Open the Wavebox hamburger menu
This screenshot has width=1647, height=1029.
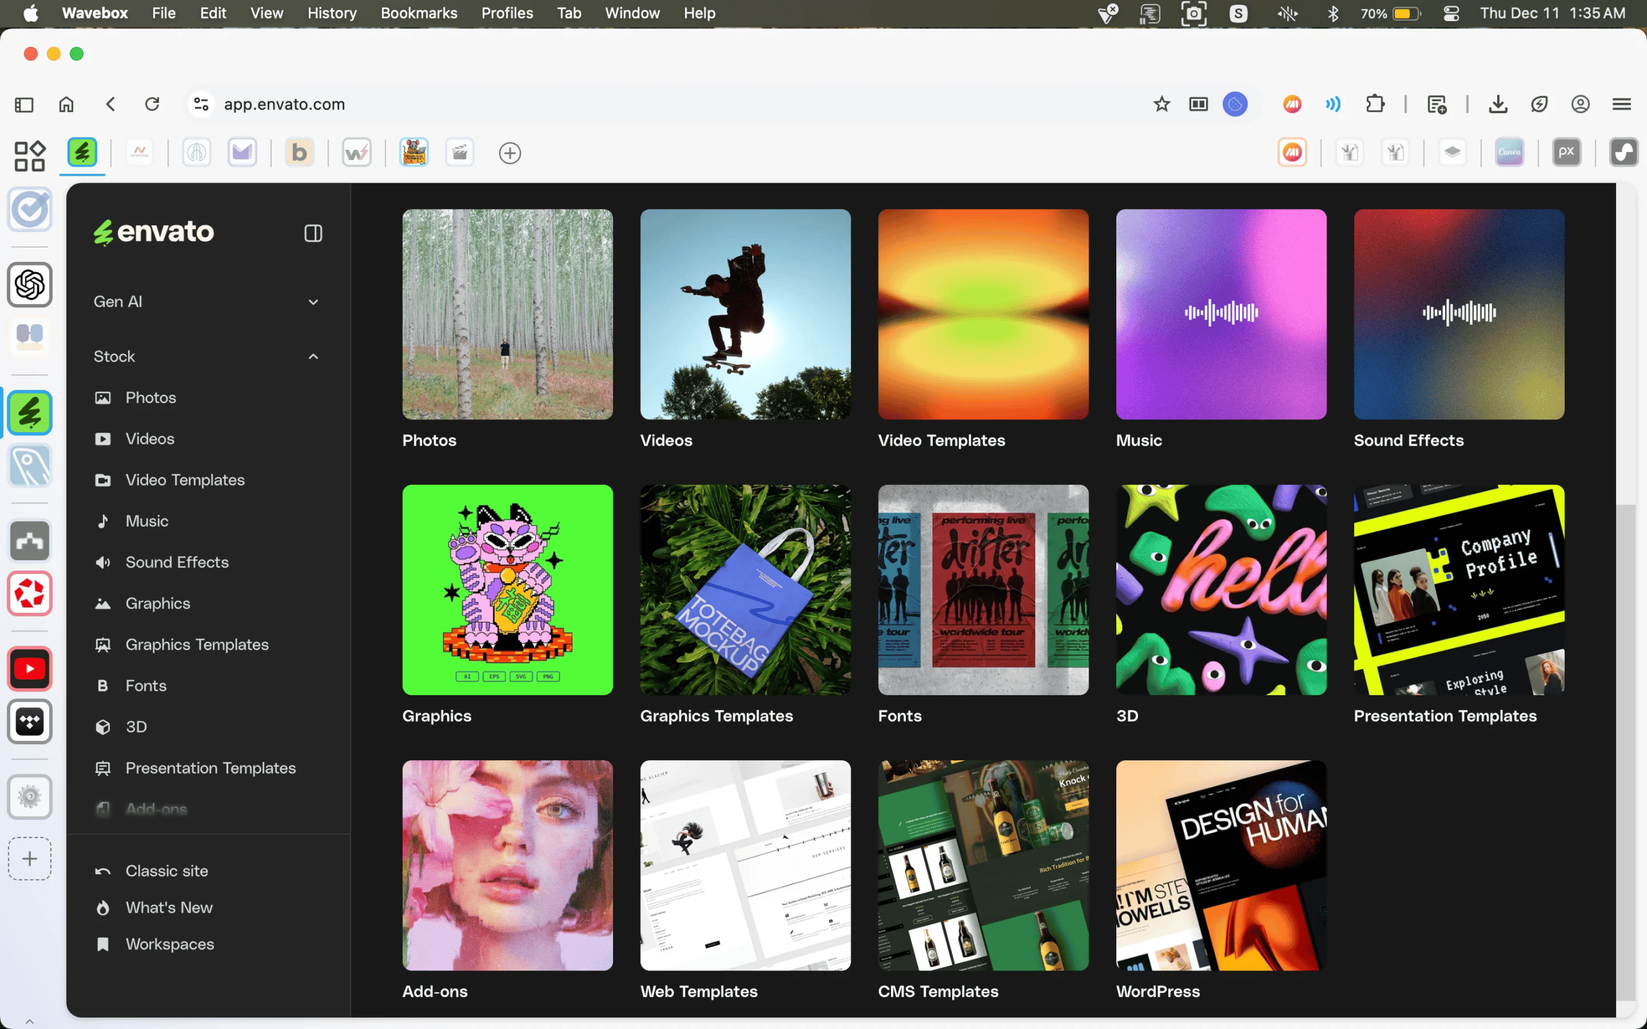(1621, 104)
